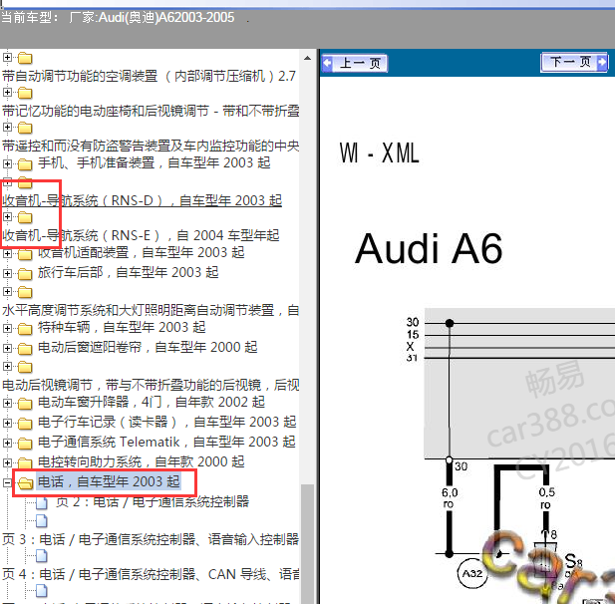This screenshot has width=615, height=604.
Task: Select 电子通信系统 Telematik entry
Action: 166,442
